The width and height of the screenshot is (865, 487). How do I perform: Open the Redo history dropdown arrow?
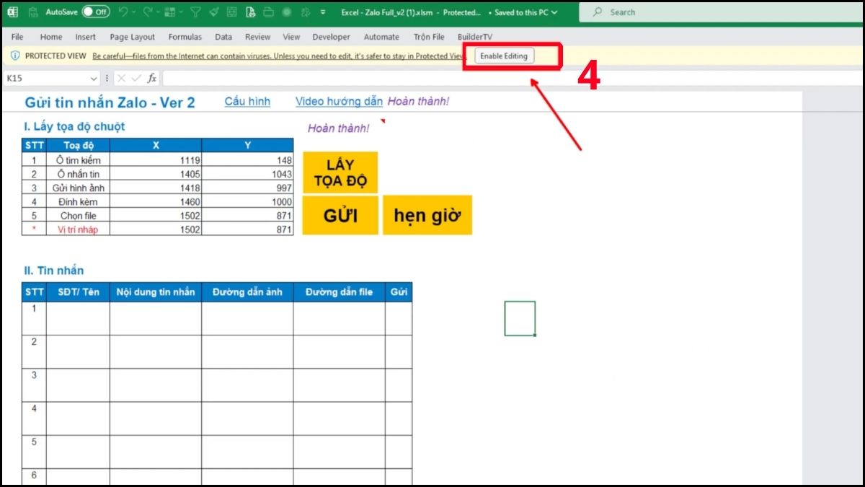pyautogui.click(x=159, y=12)
